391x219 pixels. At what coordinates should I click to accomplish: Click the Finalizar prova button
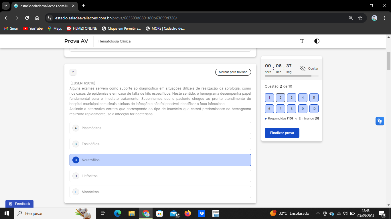click(x=282, y=133)
